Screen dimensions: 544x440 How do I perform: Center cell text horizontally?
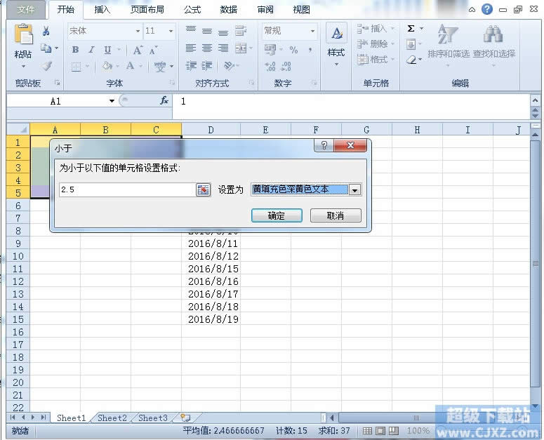tap(207, 48)
